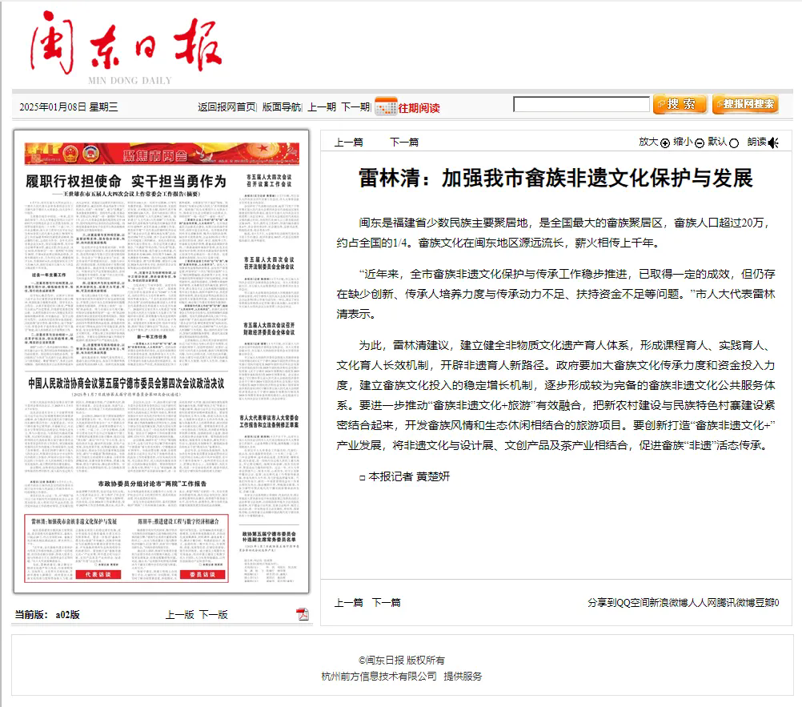Viewport: 802px width, 707px height.
Task: Go to 上一期 previous issue
Action: click(322, 107)
